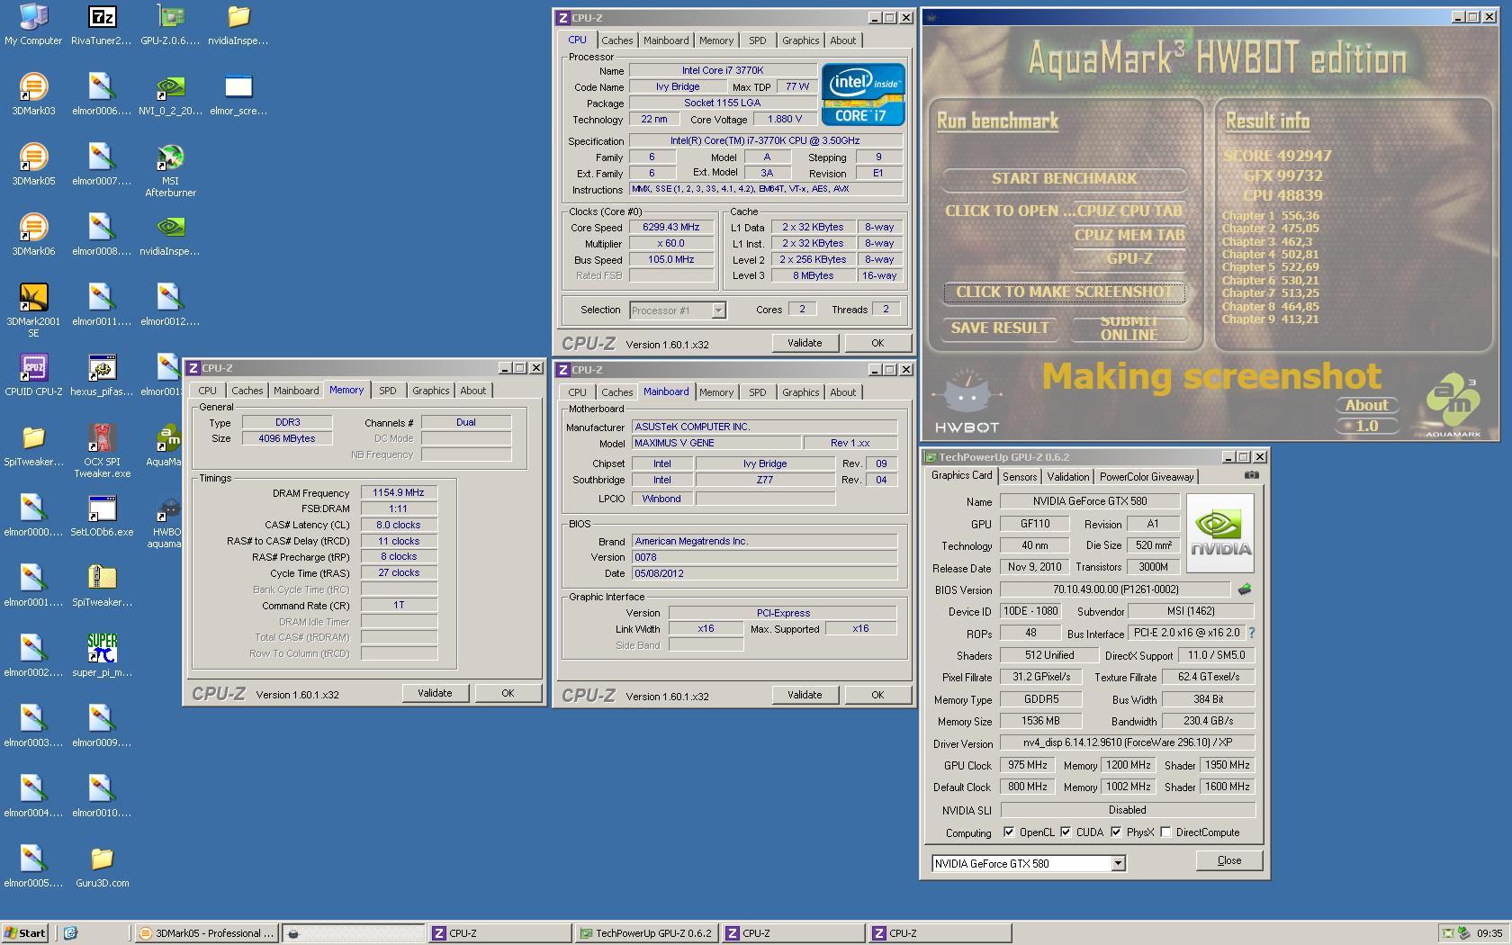The image size is (1512, 945).
Task: Click SUBMIT ONLINE in AquaMark
Action: pos(1129,328)
